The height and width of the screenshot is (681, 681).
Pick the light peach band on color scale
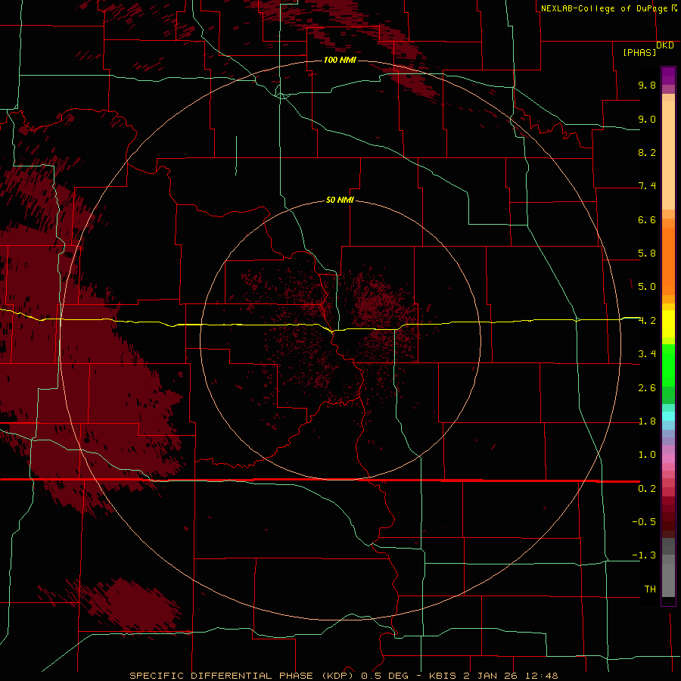[x=668, y=155]
